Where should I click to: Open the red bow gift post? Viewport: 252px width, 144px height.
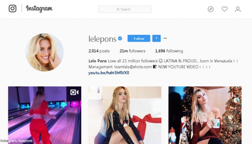[125, 115]
